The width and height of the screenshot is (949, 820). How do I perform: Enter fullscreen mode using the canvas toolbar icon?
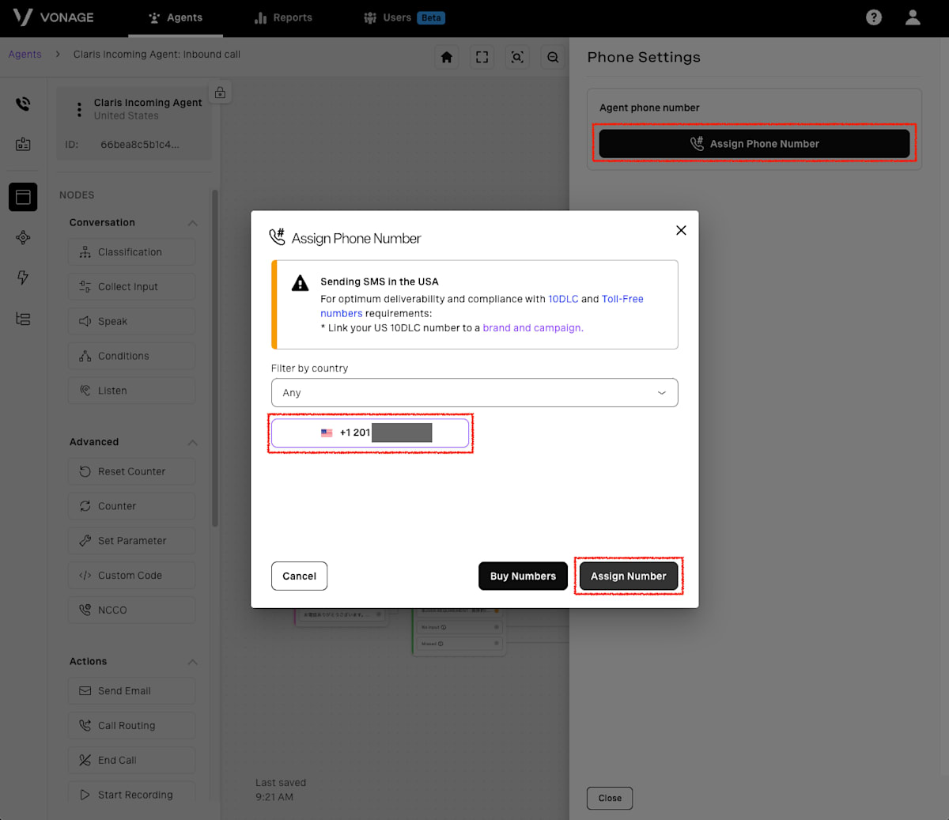tap(482, 57)
